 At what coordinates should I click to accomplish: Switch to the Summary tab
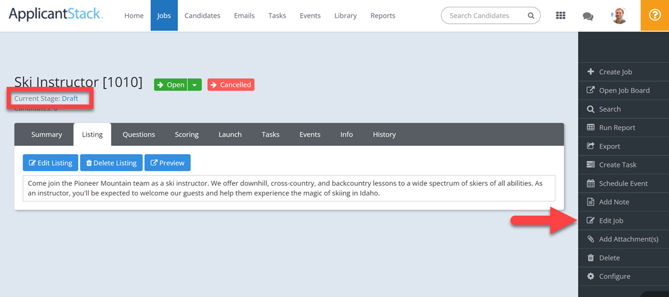click(x=47, y=134)
